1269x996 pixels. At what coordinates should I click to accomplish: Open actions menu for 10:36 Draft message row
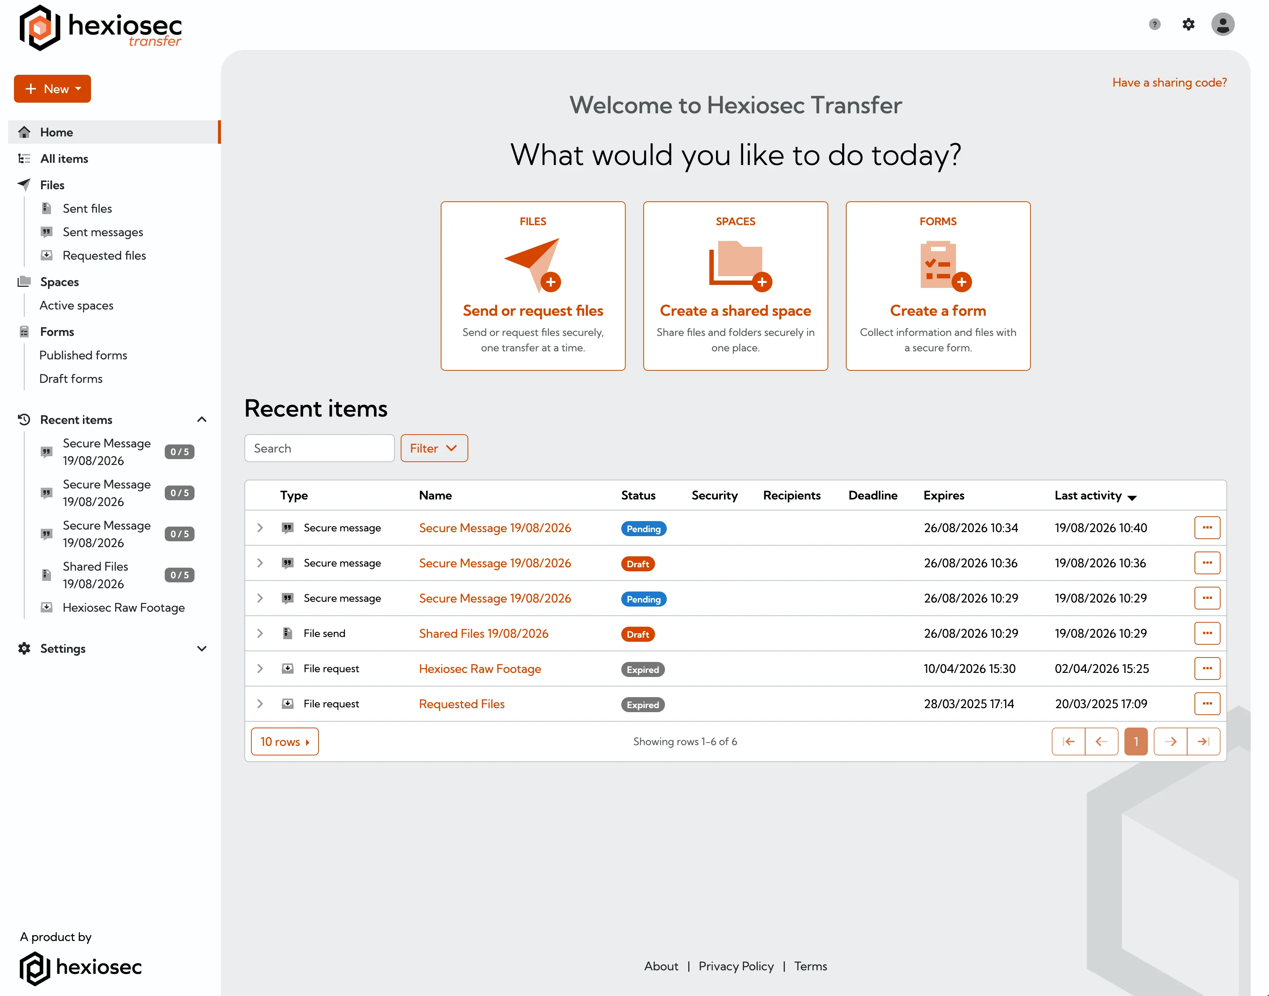point(1207,563)
